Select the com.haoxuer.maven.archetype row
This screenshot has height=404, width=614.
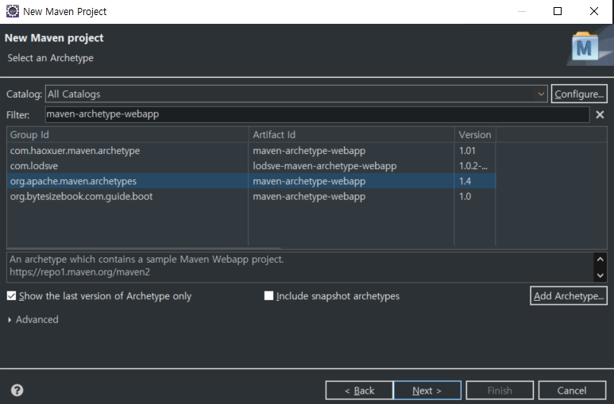click(x=251, y=150)
